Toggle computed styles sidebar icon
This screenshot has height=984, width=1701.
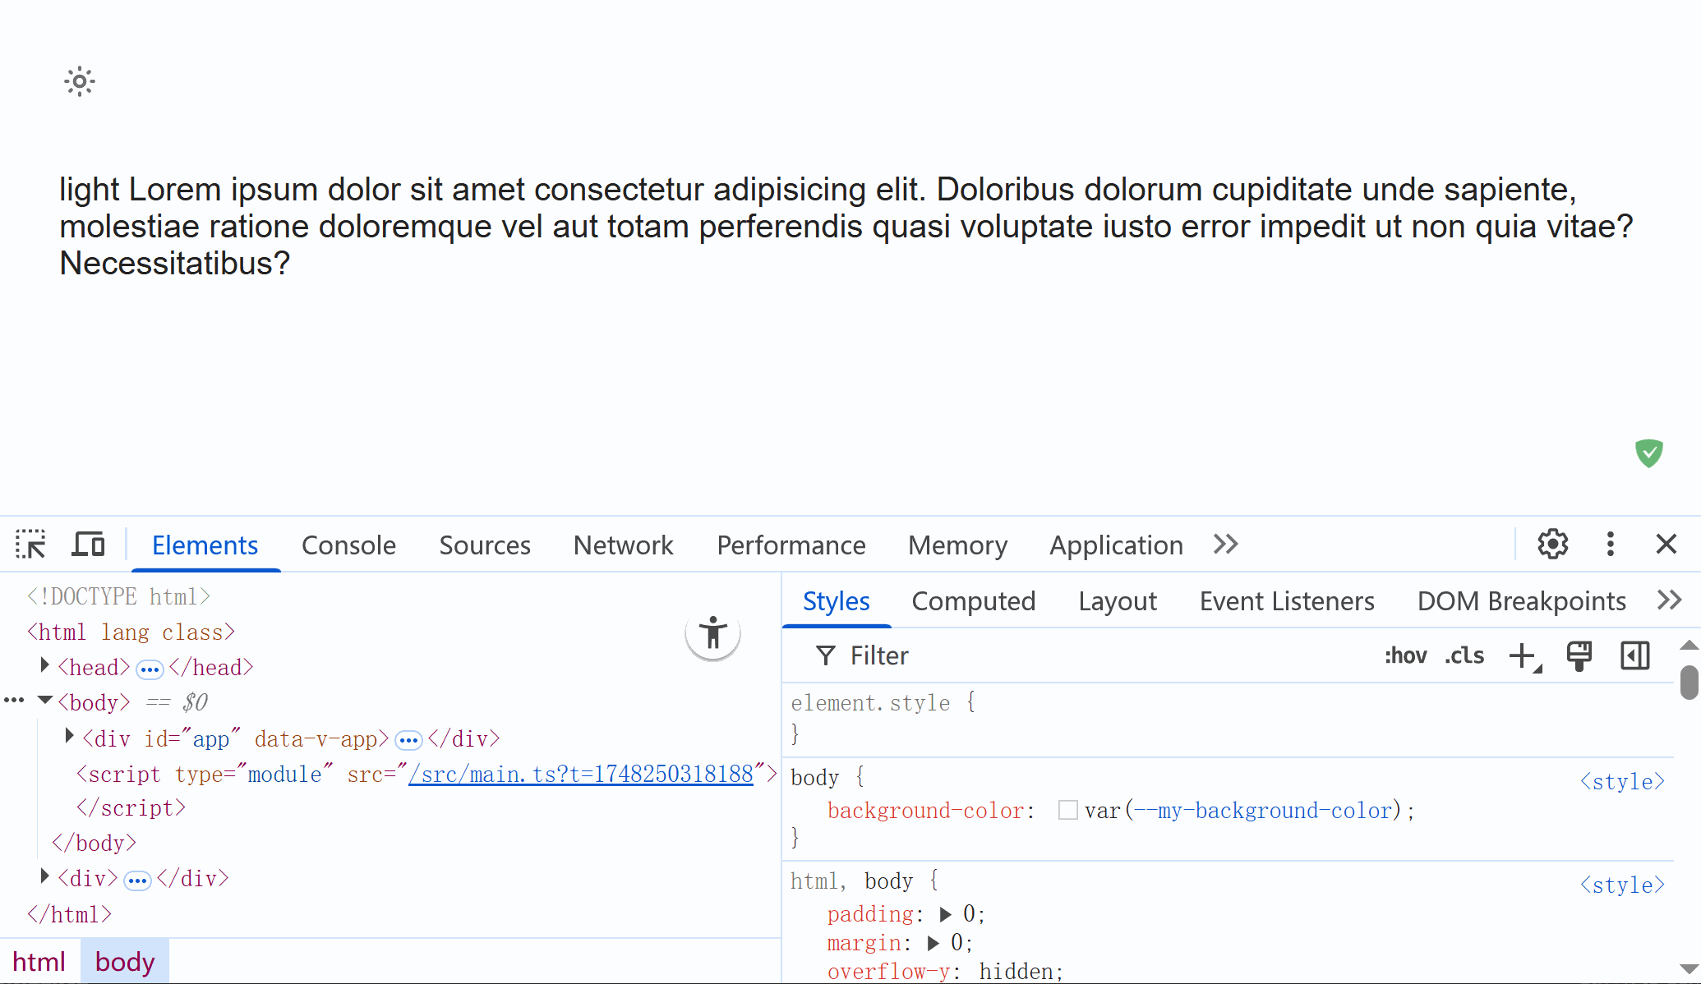1634,655
